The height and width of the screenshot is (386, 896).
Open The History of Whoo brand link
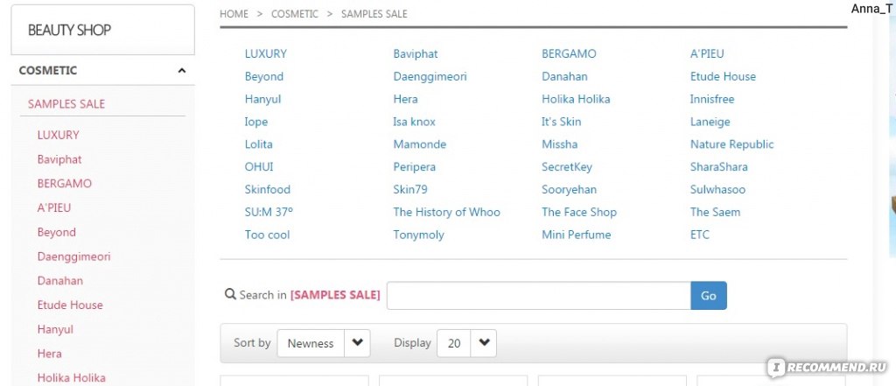coord(446,212)
